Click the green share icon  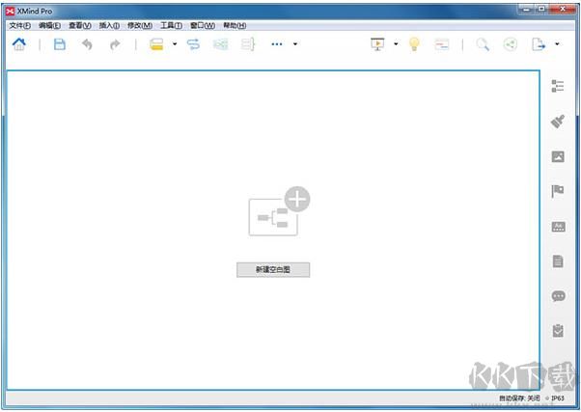coord(511,44)
